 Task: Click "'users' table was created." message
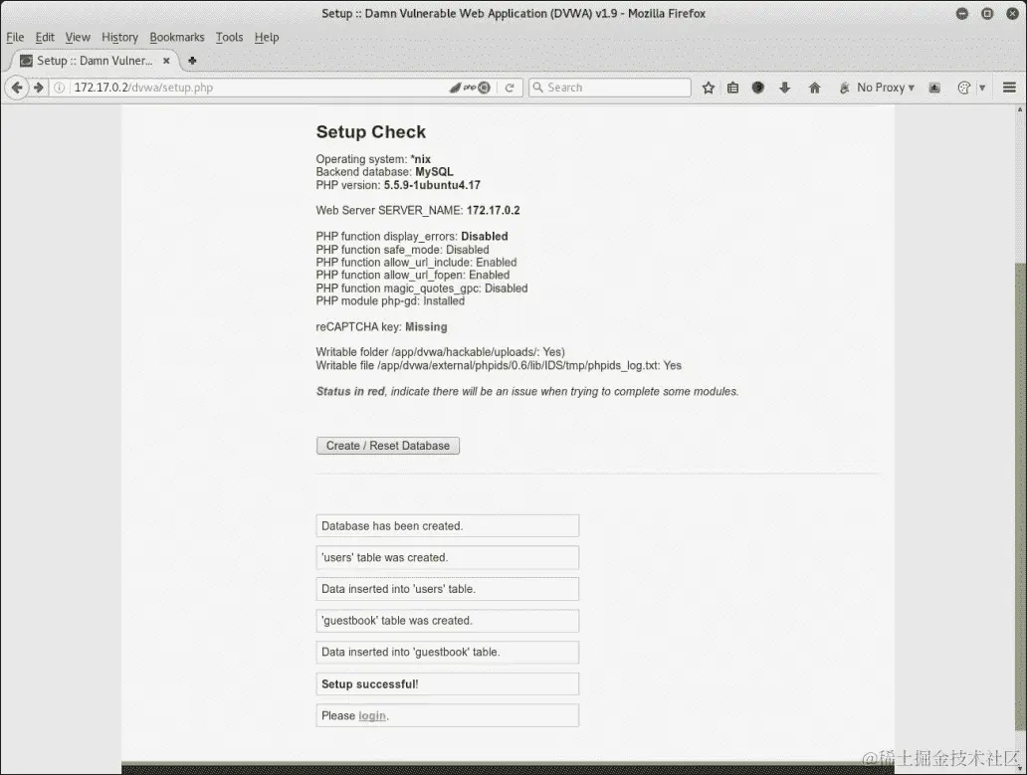point(448,558)
